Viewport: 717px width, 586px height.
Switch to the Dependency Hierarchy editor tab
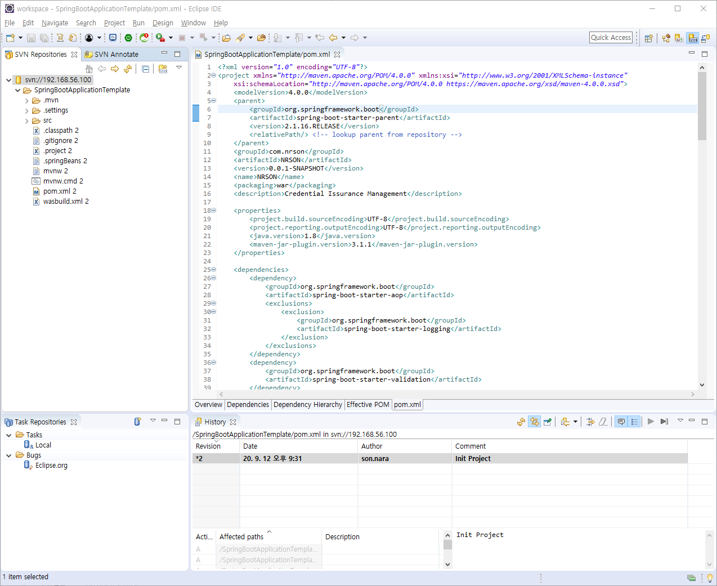pos(308,405)
